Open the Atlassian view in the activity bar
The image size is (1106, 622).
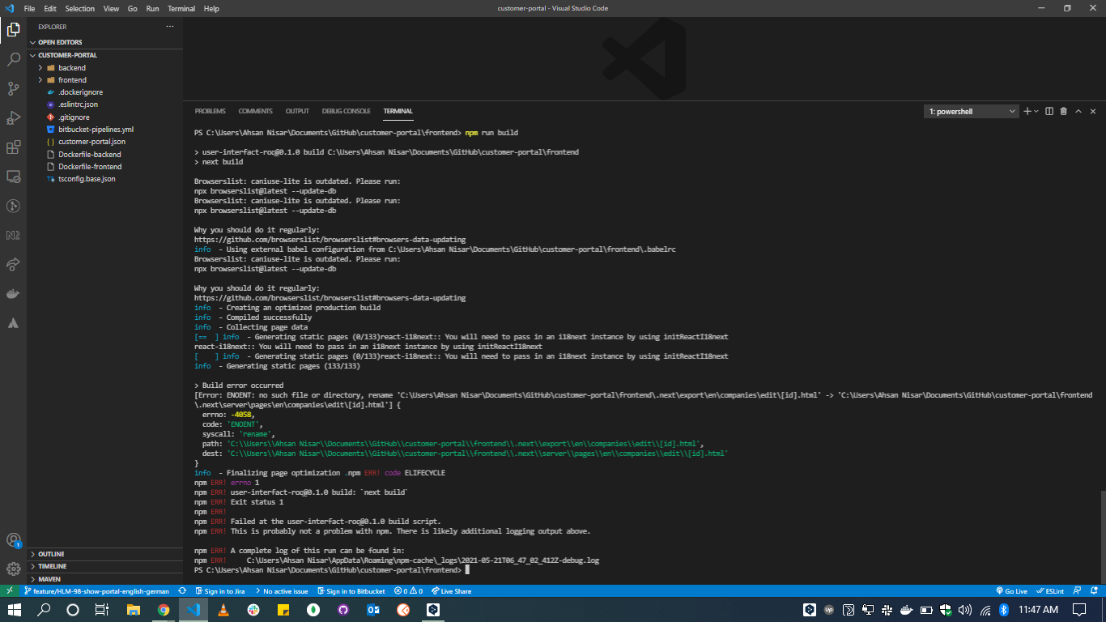pyautogui.click(x=13, y=322)
